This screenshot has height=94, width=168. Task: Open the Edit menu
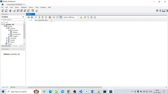7,7
